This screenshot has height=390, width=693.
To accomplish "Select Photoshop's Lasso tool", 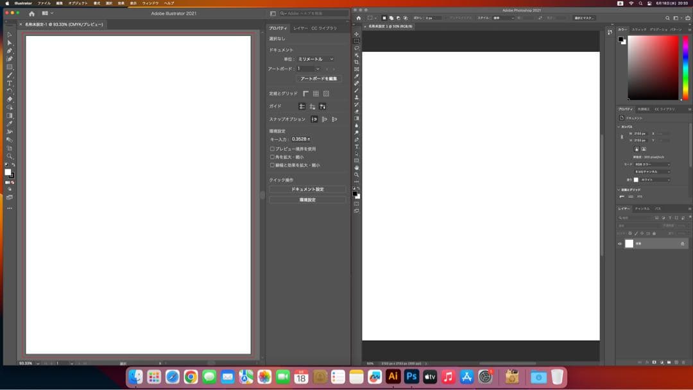I will coord(357,48).
